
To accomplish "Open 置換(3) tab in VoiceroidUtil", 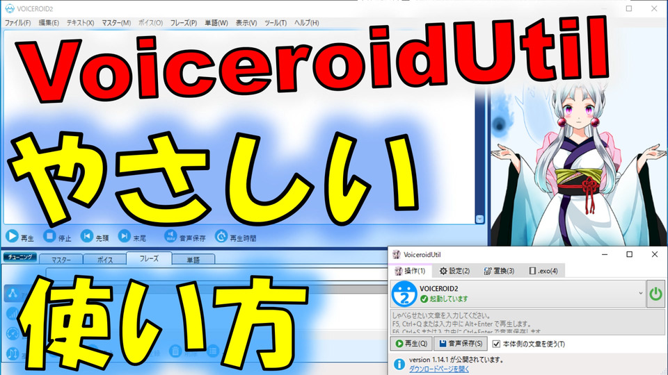I will 499,271.
